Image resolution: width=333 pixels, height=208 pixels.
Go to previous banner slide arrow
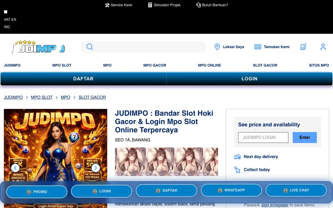[15, 168]
